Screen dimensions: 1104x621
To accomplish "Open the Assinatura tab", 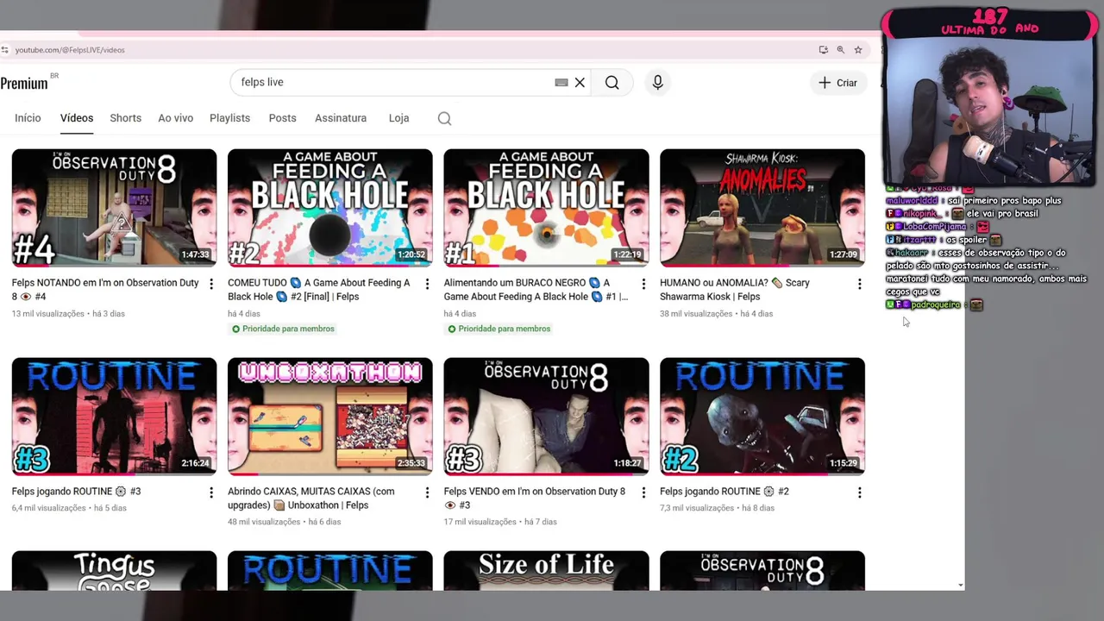I will tap(341, 118).
